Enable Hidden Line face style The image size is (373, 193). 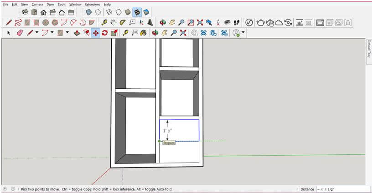click(119, 12)
